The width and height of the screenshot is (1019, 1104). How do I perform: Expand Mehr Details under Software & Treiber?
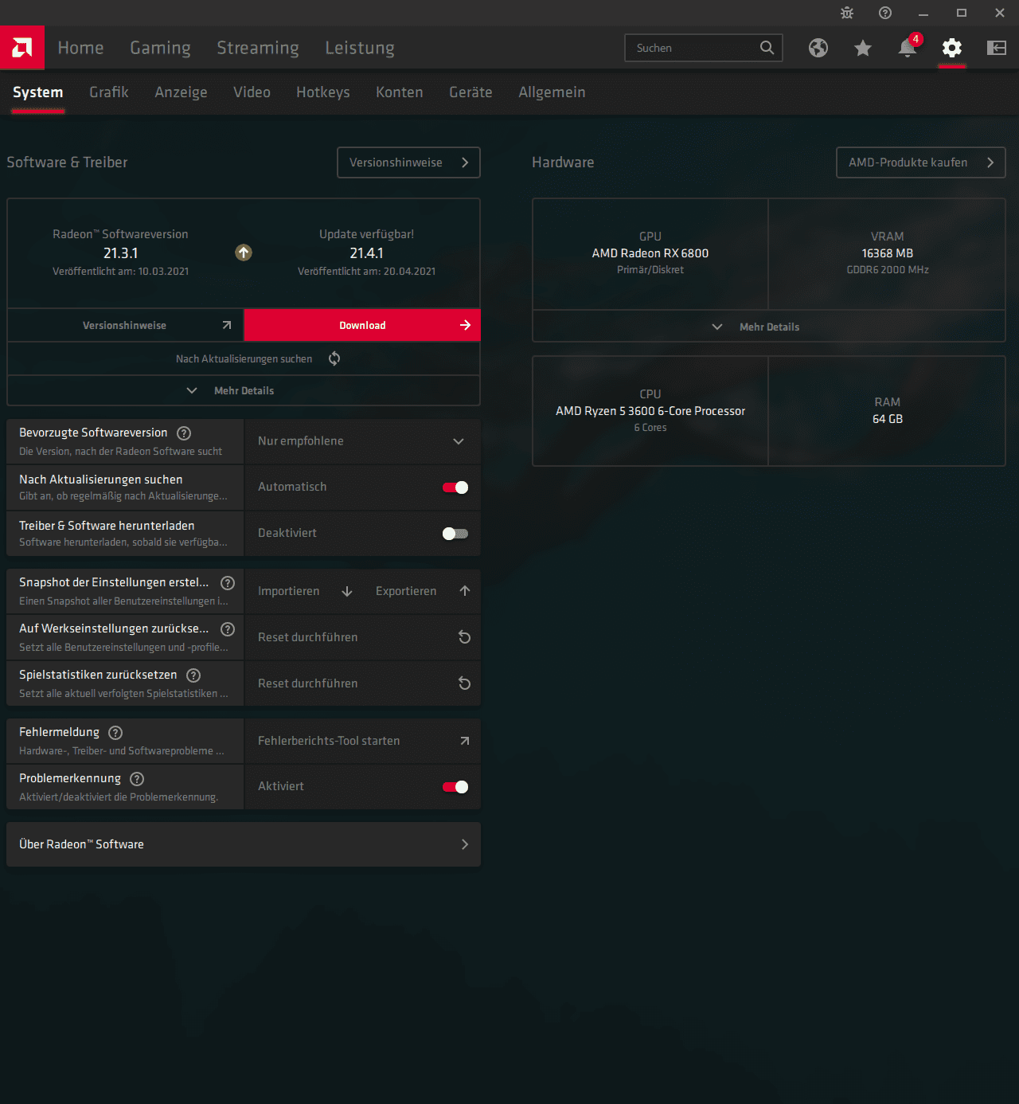(x=244, y=391)
